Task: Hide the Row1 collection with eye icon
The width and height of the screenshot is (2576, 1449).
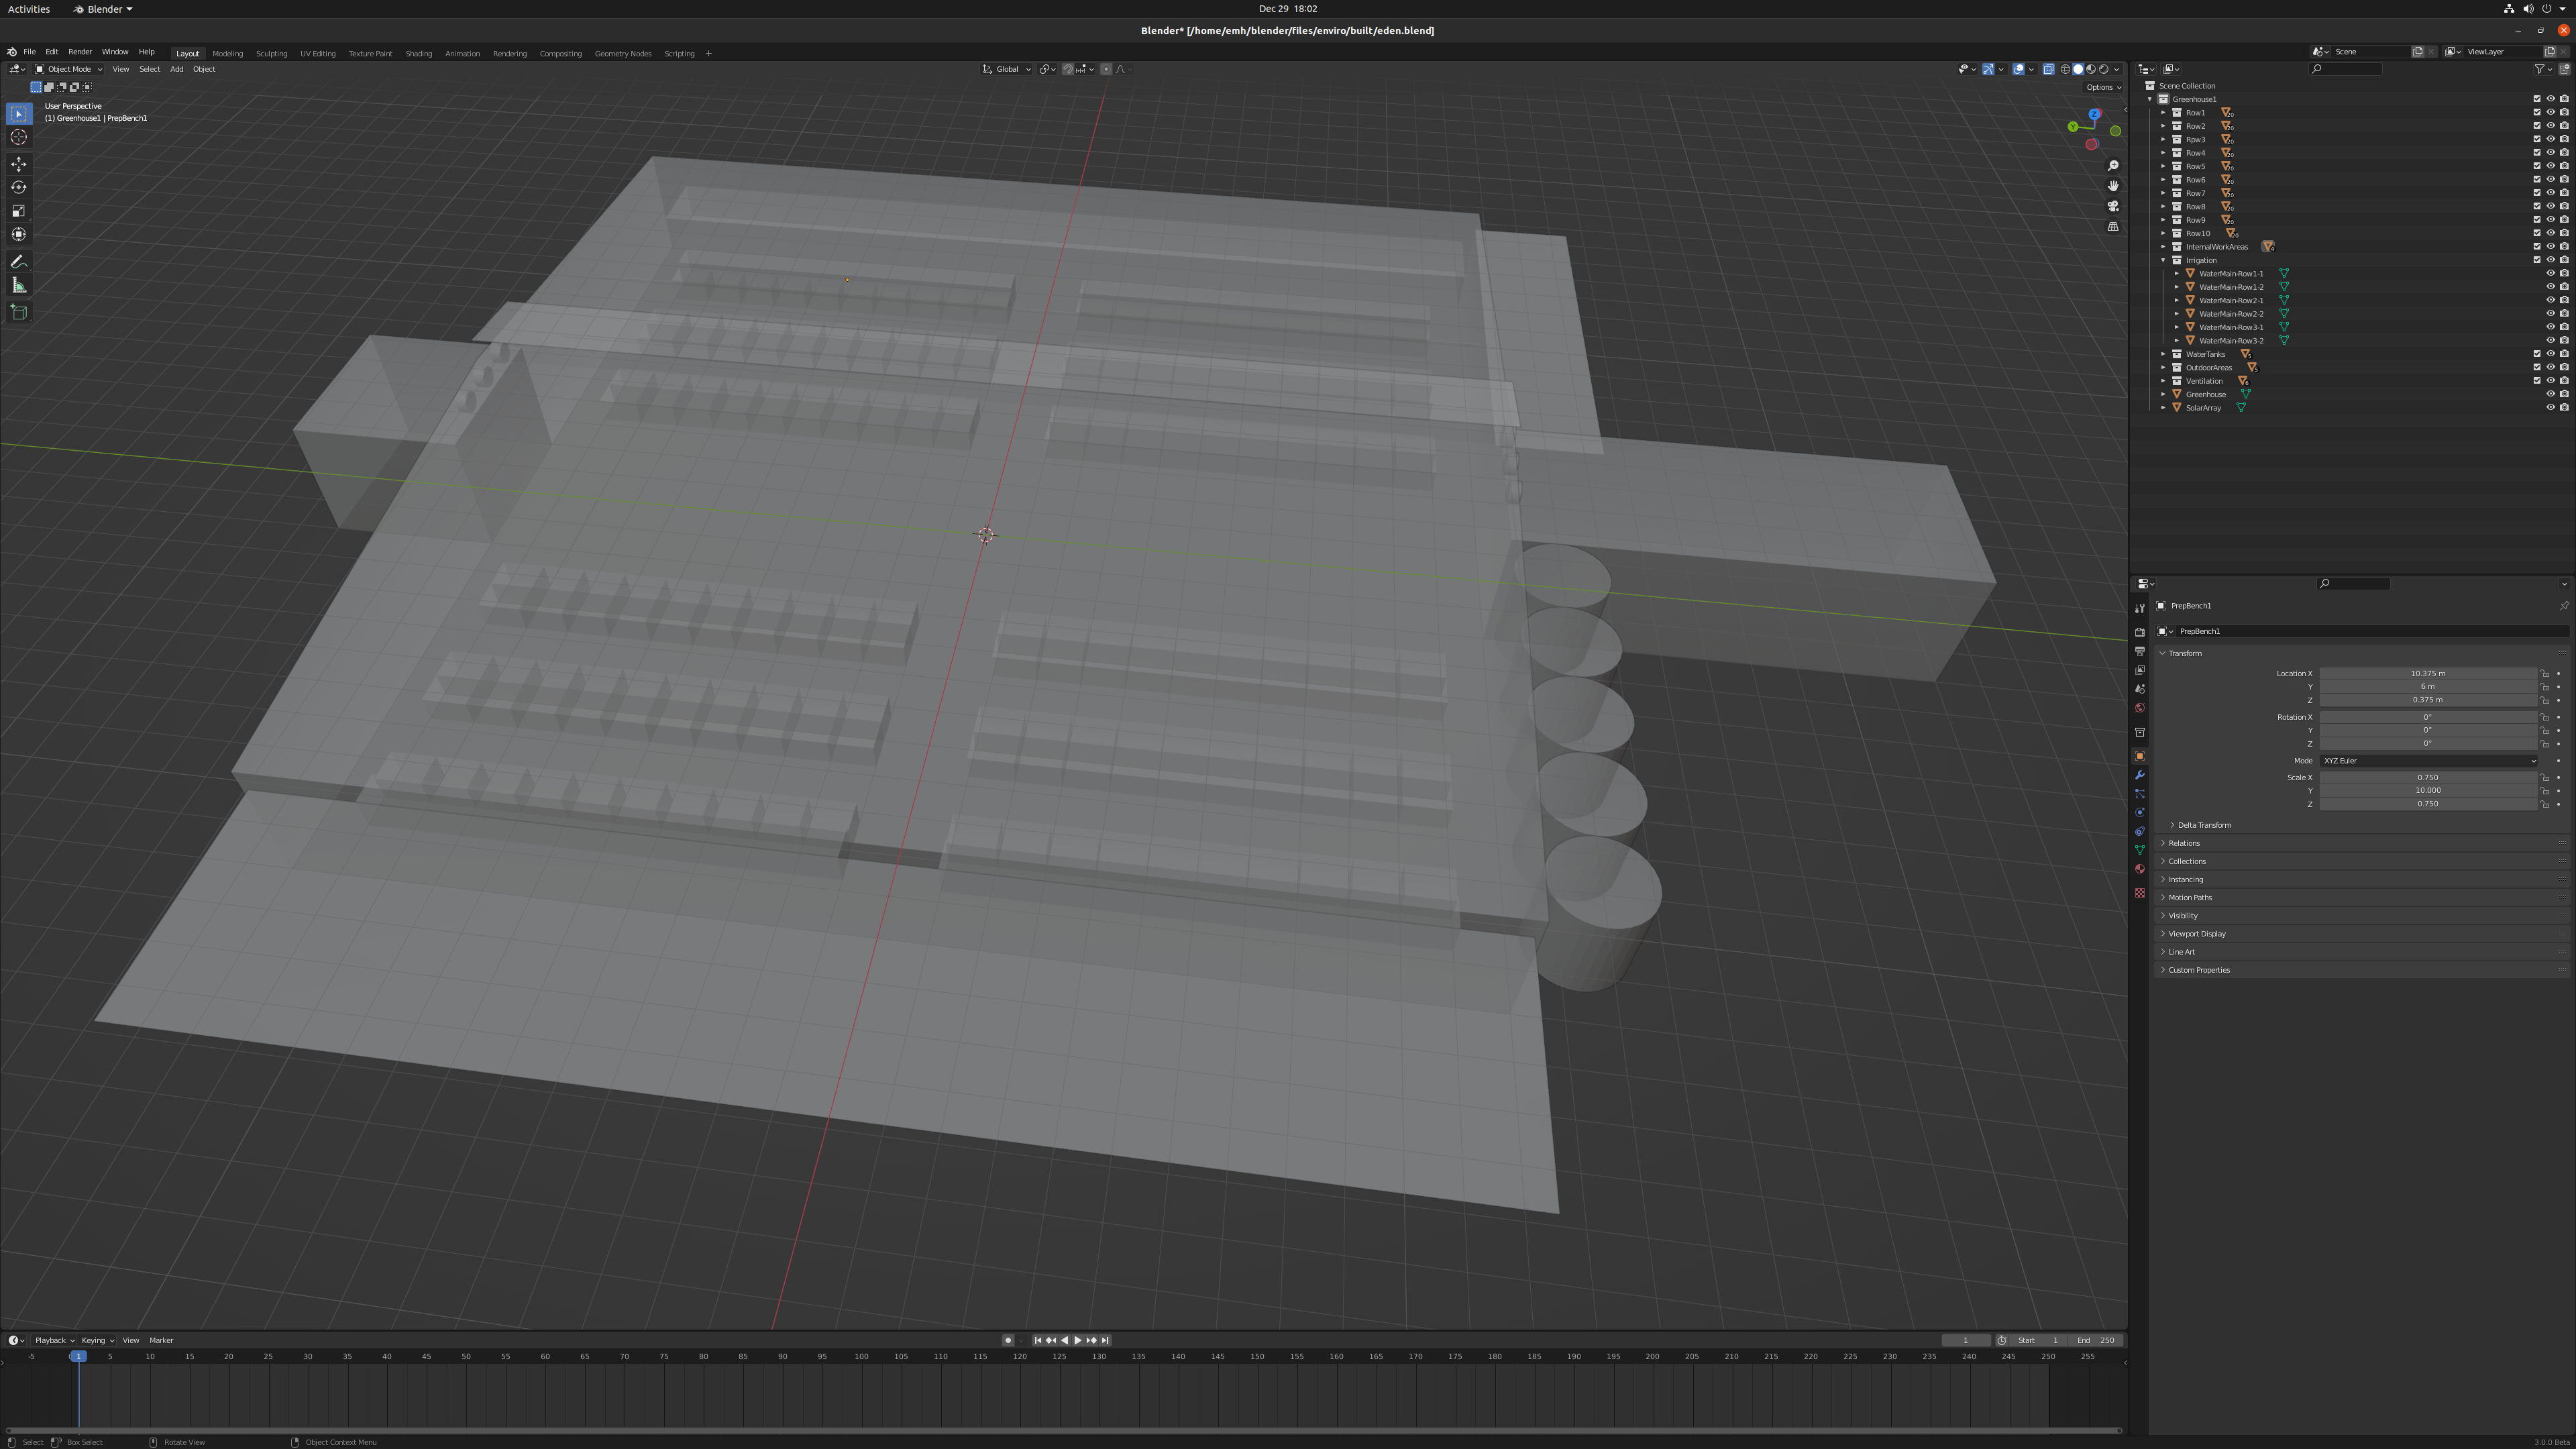Action: pyautogui.click(x=2550, y=113)
